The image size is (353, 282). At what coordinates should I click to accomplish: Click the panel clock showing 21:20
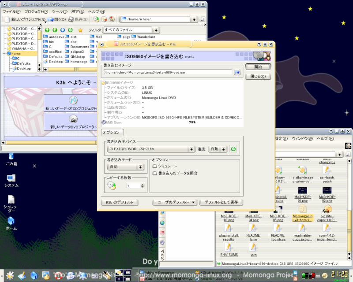(340, 275)
